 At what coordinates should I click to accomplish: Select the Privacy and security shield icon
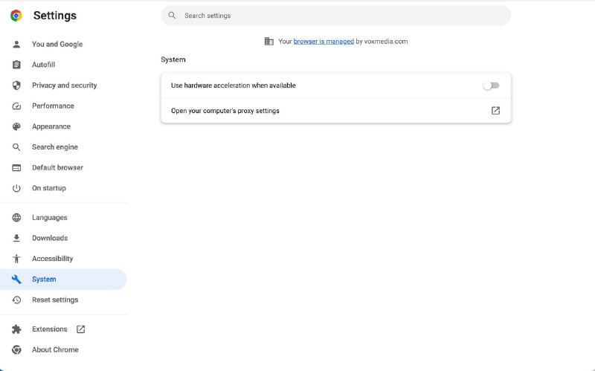(16, 86)
